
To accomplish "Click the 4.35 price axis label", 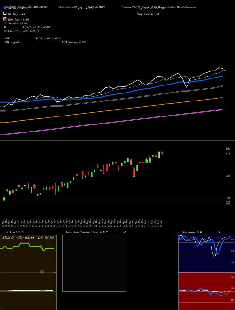I will (x=228, y=176).
